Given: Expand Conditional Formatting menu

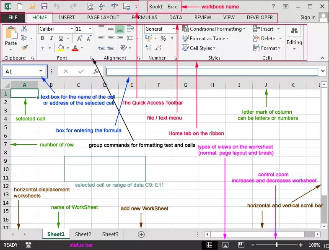Looking at the screenshot, I should tap(214, 29).
